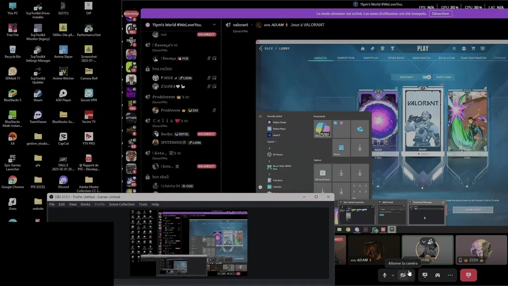
Task: Open the Yacine TV desktop icon
Action: tap(89, 117)
